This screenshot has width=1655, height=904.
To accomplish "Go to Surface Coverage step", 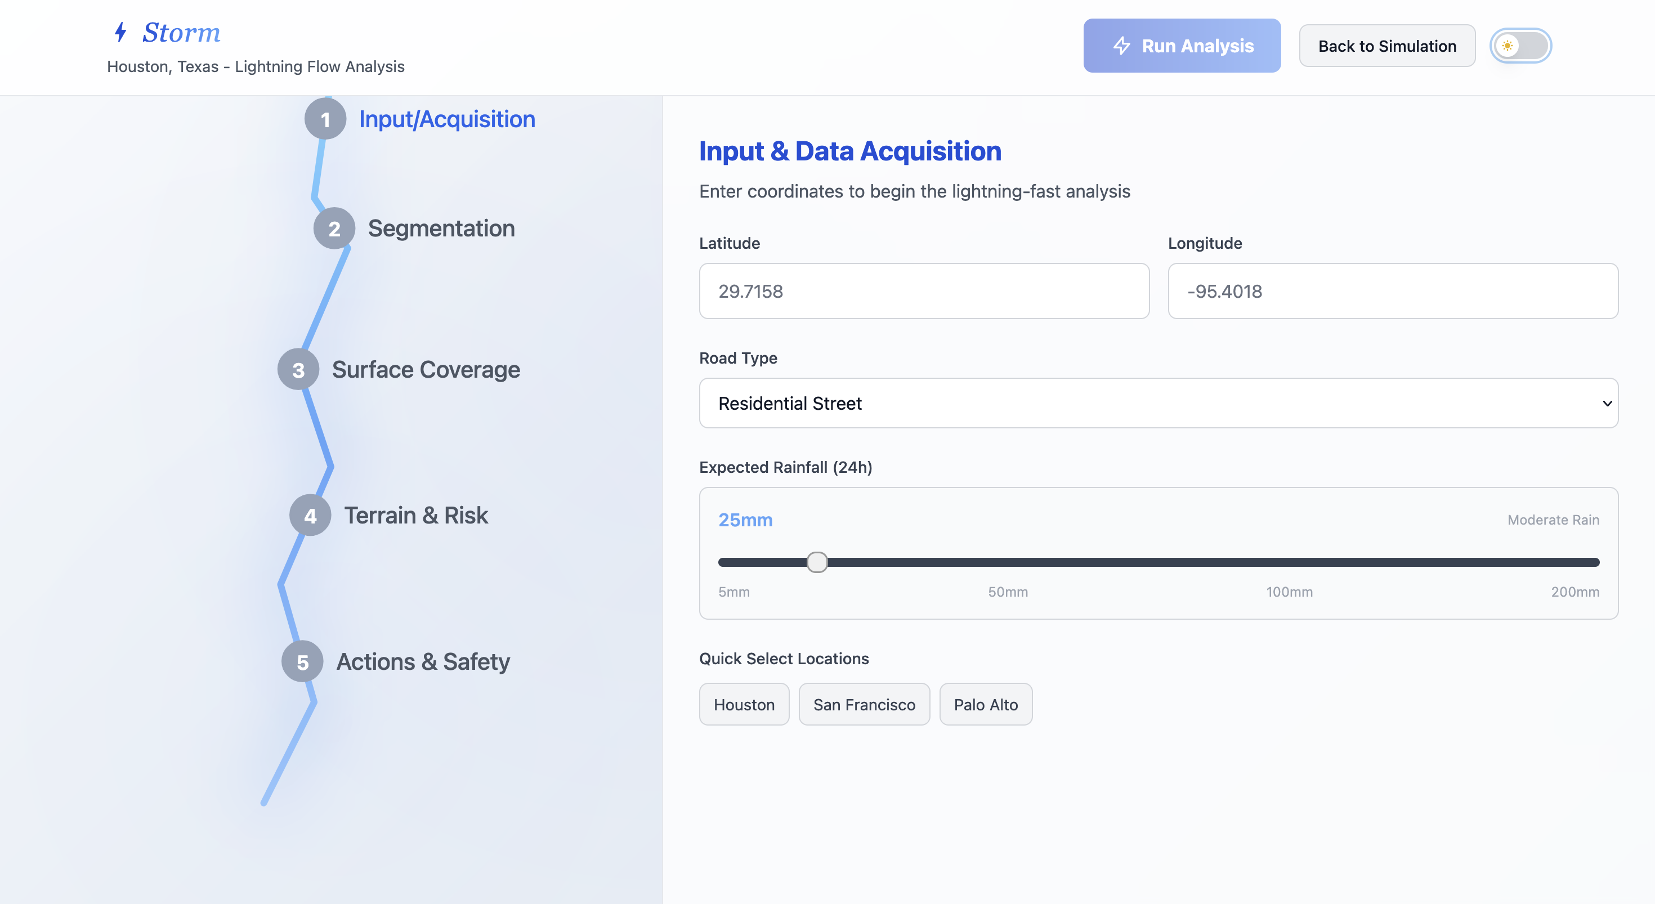I will 426,370.
